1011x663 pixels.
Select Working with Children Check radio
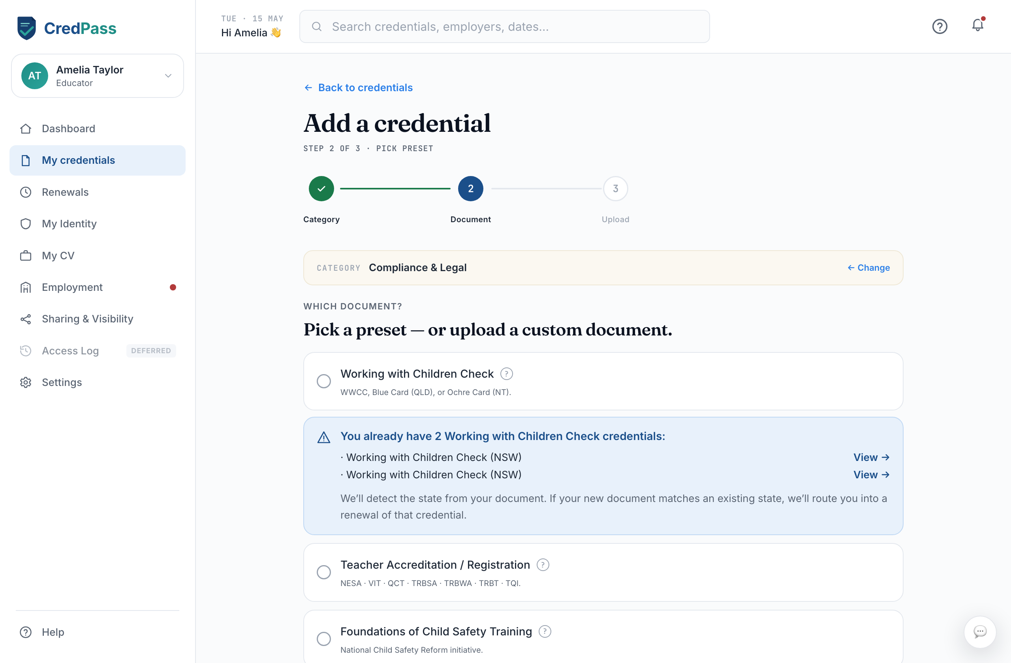[324, 381]
